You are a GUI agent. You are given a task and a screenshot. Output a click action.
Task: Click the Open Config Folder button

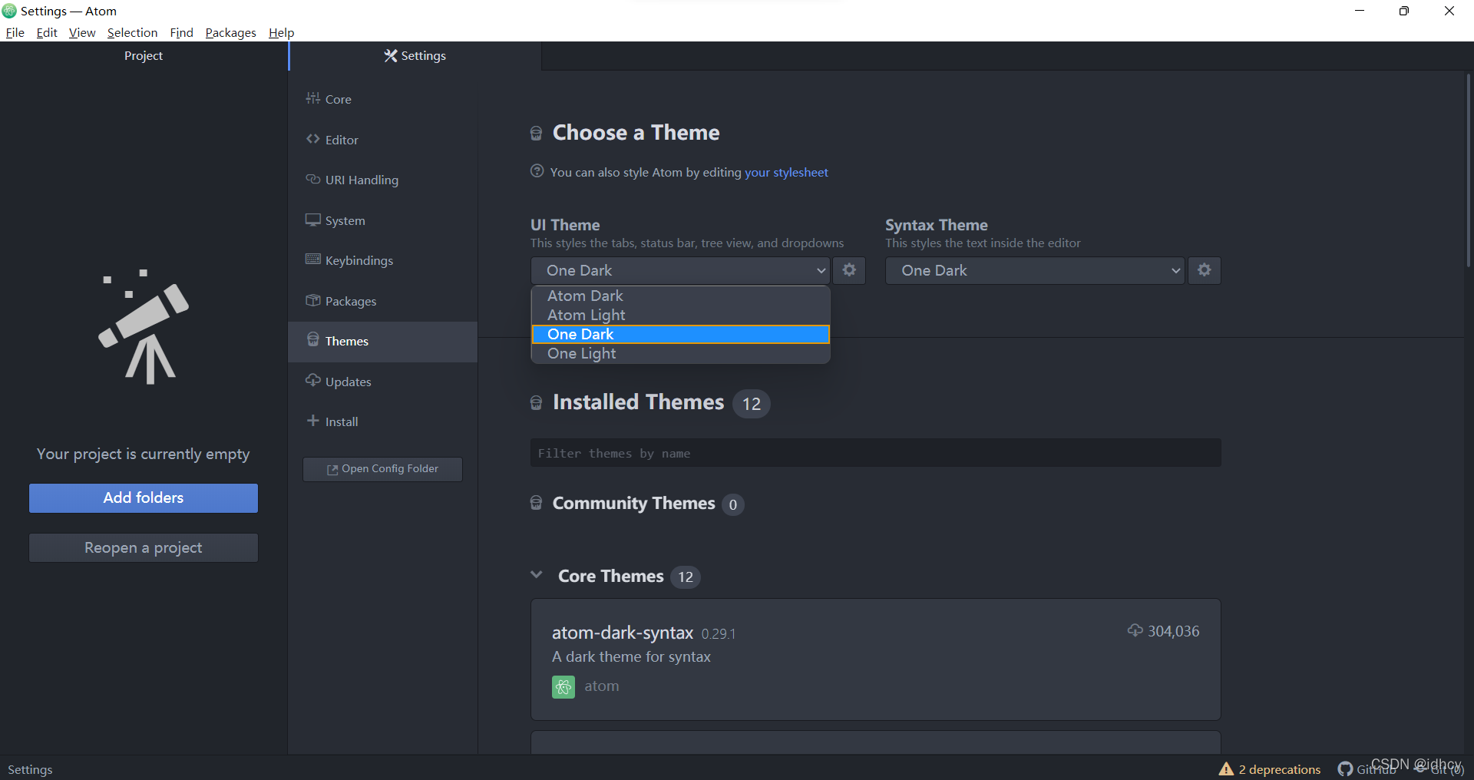coord(383,469)
